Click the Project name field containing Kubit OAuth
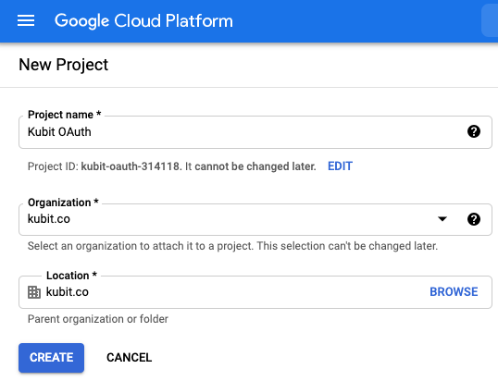 pos(255,132)
